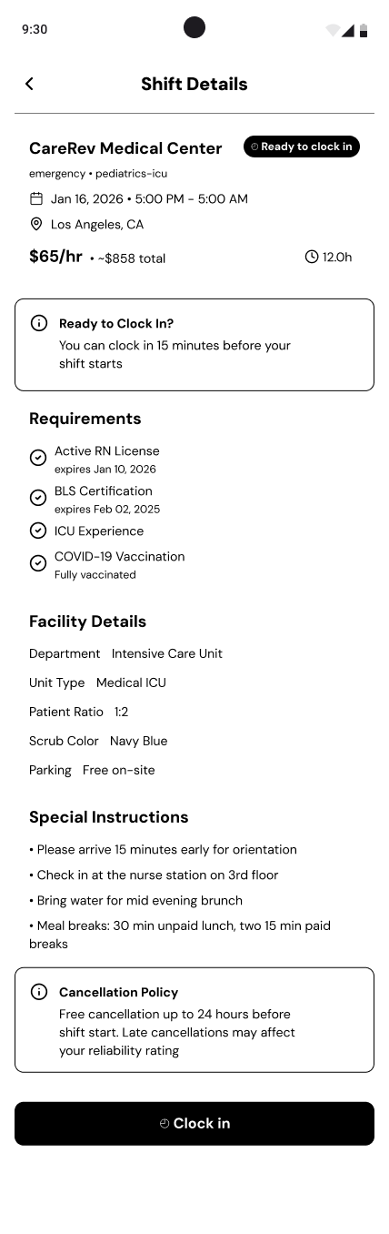Viewport: 389px width, 1234px height.
Task: Tap the check circle for BLS Certification
Action: (x=38, y=498)
